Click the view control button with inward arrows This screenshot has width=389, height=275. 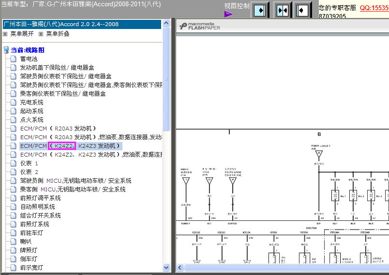283,10
